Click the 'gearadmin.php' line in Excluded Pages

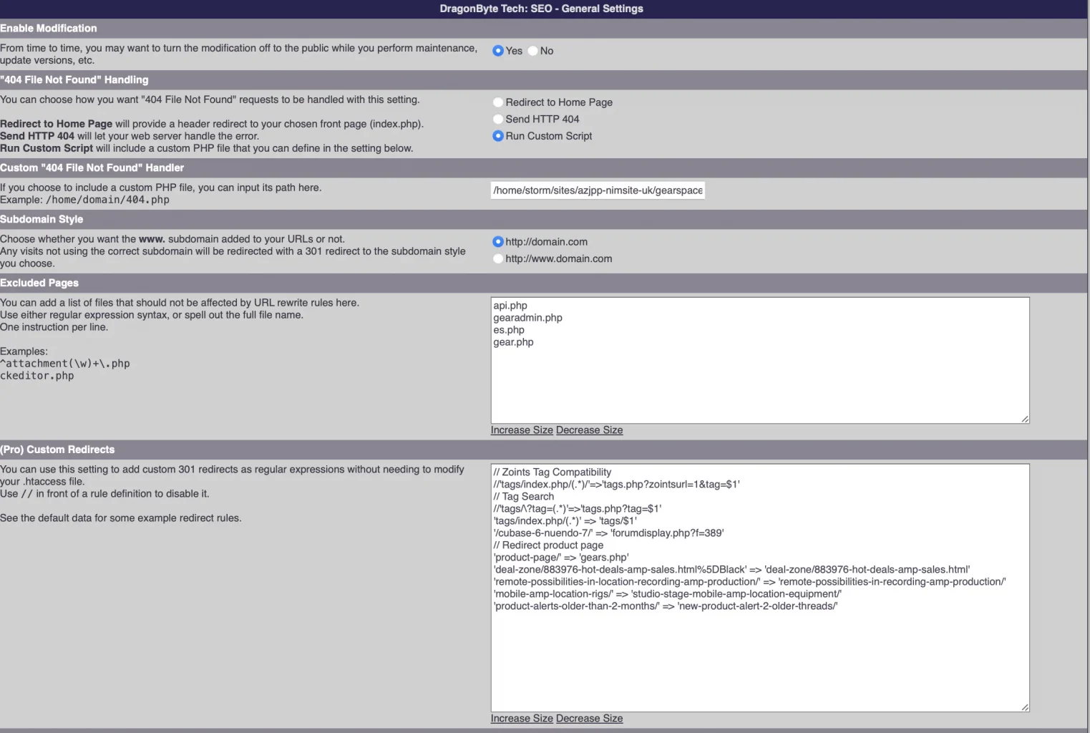pos(527,318)
